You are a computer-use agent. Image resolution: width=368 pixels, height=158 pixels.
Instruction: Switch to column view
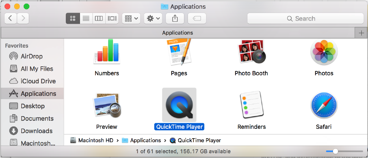[x=99, y=19]
